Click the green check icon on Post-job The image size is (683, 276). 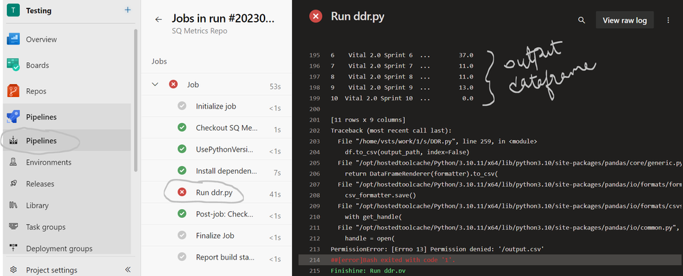pyautogui.click(x=182, y=213)
